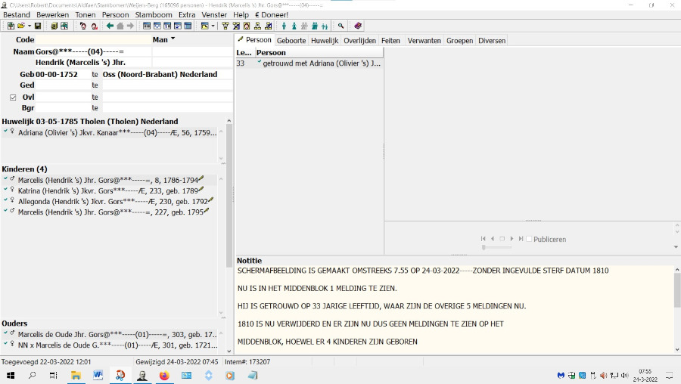This screenshot has width=681, height=384.
Task: Click the open folder toolbar icon
Action: click(x=20, y=26)
